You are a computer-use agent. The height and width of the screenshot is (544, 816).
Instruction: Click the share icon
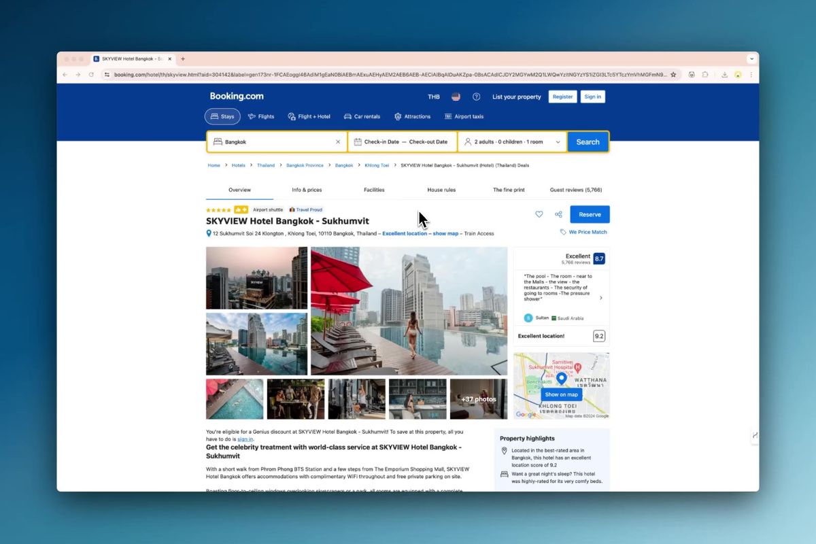(x=558, y=214)
